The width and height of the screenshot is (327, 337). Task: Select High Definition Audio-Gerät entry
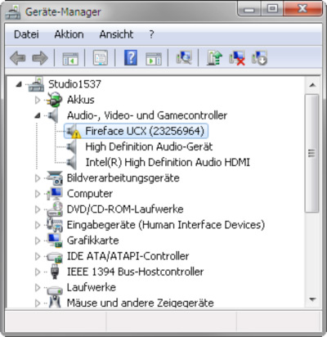(x=149, y=147)
